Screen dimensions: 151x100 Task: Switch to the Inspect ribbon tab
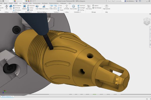pyautogui.click(x=11, y=3)
